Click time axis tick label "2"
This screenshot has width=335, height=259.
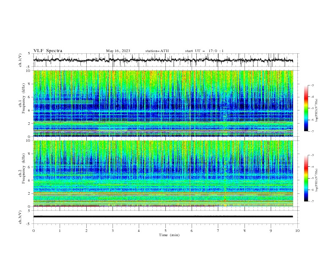86,231
